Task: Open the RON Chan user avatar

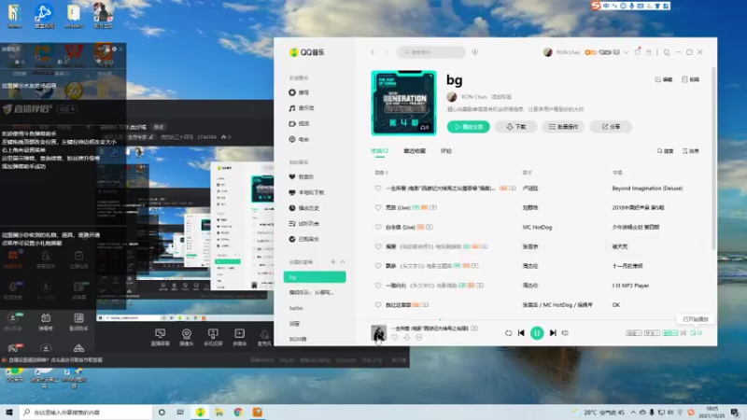Action: coord(548,52)
